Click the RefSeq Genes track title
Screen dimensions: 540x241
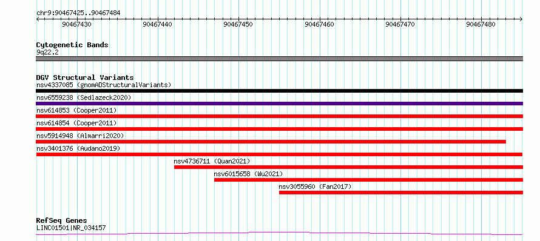[x=61, y=221]
